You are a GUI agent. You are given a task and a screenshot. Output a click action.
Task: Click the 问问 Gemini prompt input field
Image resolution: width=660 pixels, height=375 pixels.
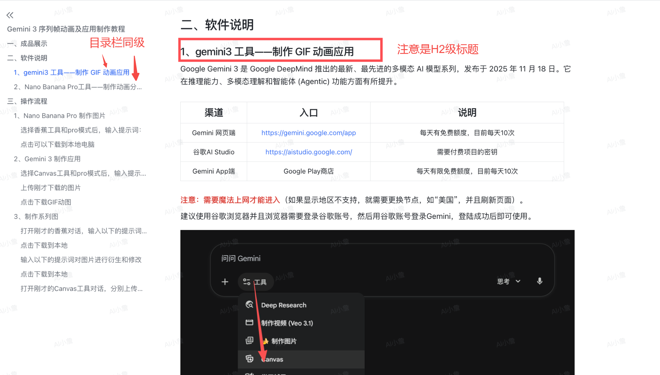[x=382, y=258]
